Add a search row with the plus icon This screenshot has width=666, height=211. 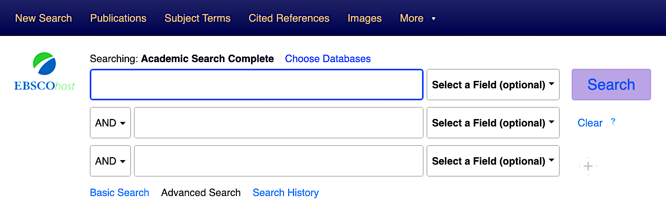tap(588, 166)
